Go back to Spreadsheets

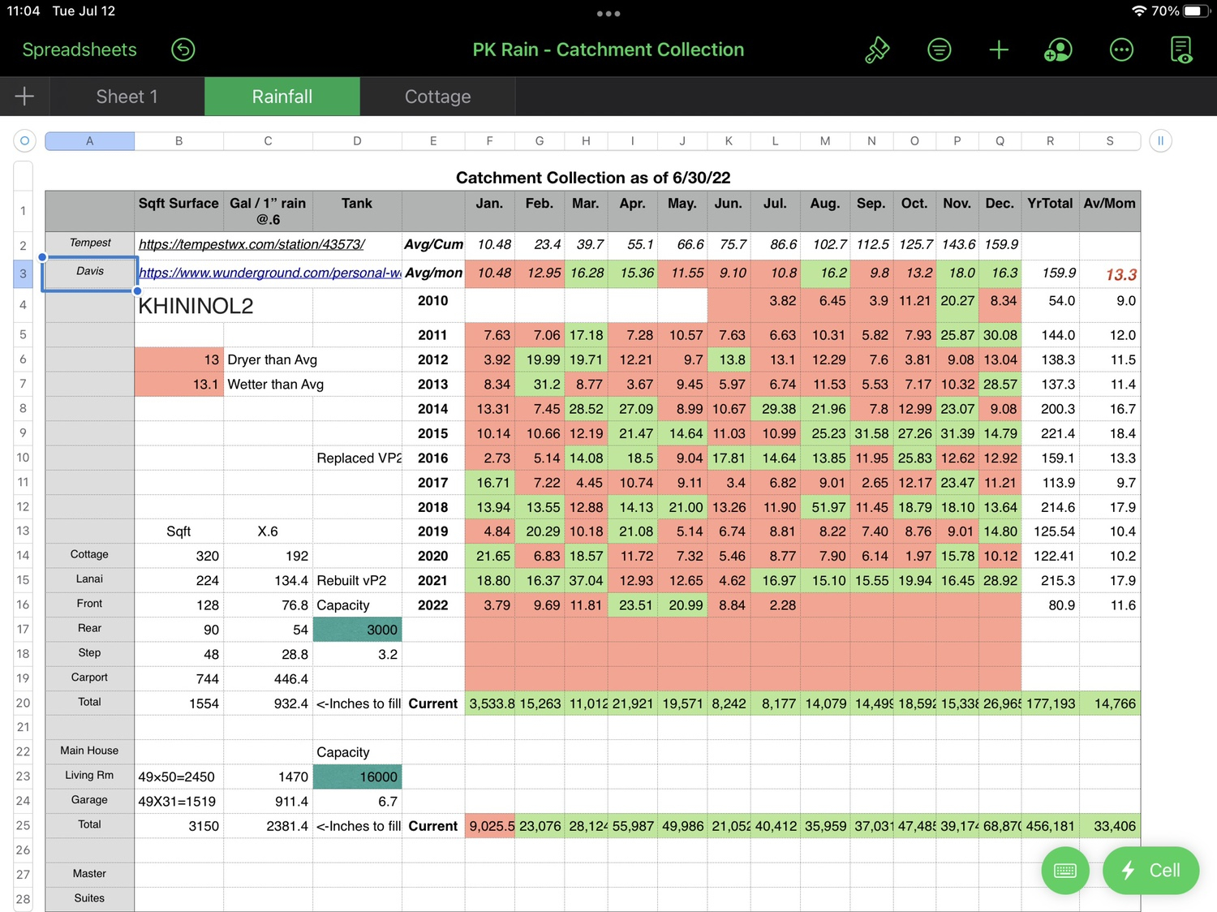[x=80, y=49]
